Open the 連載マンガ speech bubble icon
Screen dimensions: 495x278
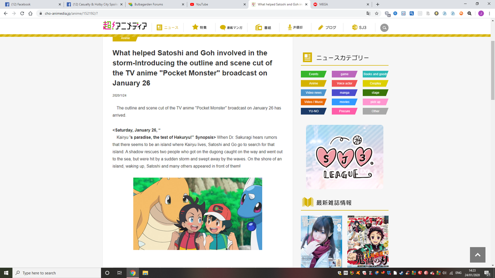tap(222, 27)
